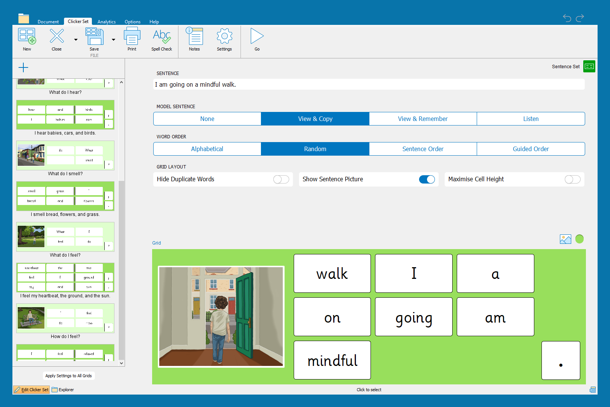Click Apply Settings to All Grids
The height and width of the screenshot is (407, 610).
tap(69, 376)
